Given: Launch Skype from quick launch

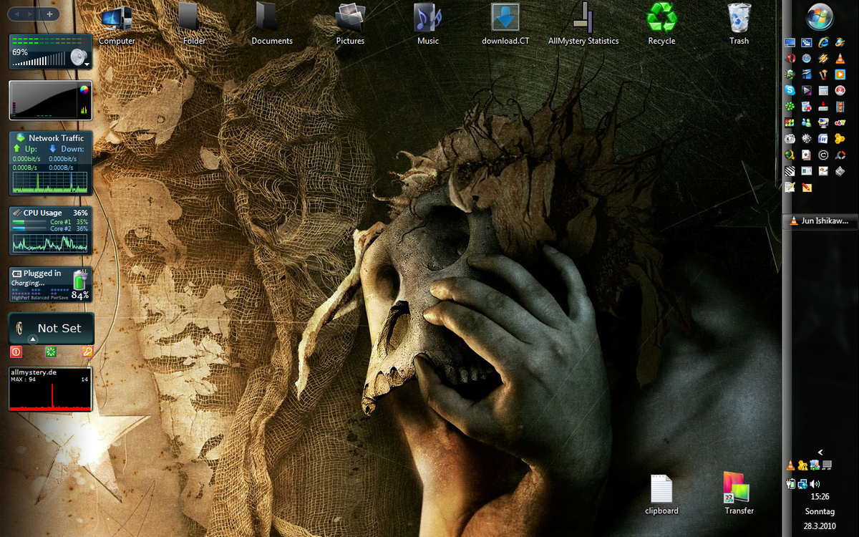Looking at the screenshot, I should [x=790, y=90].
